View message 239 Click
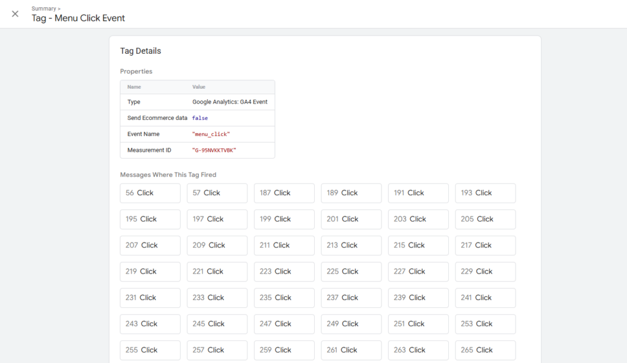Screen dimensions: 627x363 pyautogui.click(x=418, y=298)
